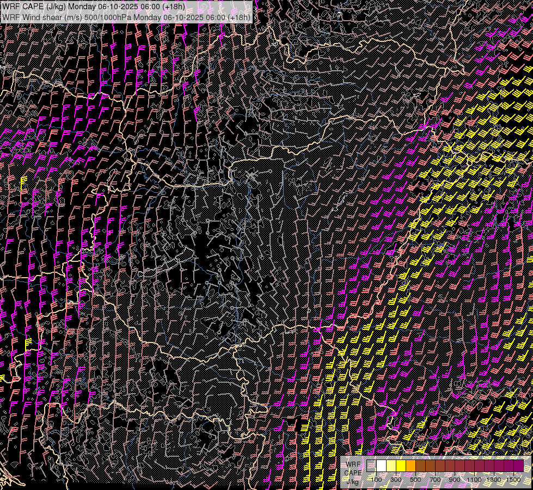Screen dimensions: 533x490
Task: Pick the bright yellow CAPE legend swatch
Action: click(401, 466)
